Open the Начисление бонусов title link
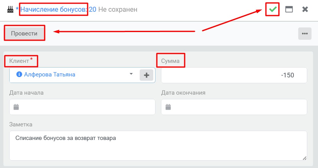The height and width of the screenshot is (168, 318). coord(53,9)
